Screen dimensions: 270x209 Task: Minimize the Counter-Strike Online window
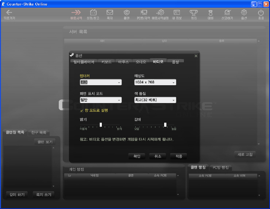tap(254, 4)
